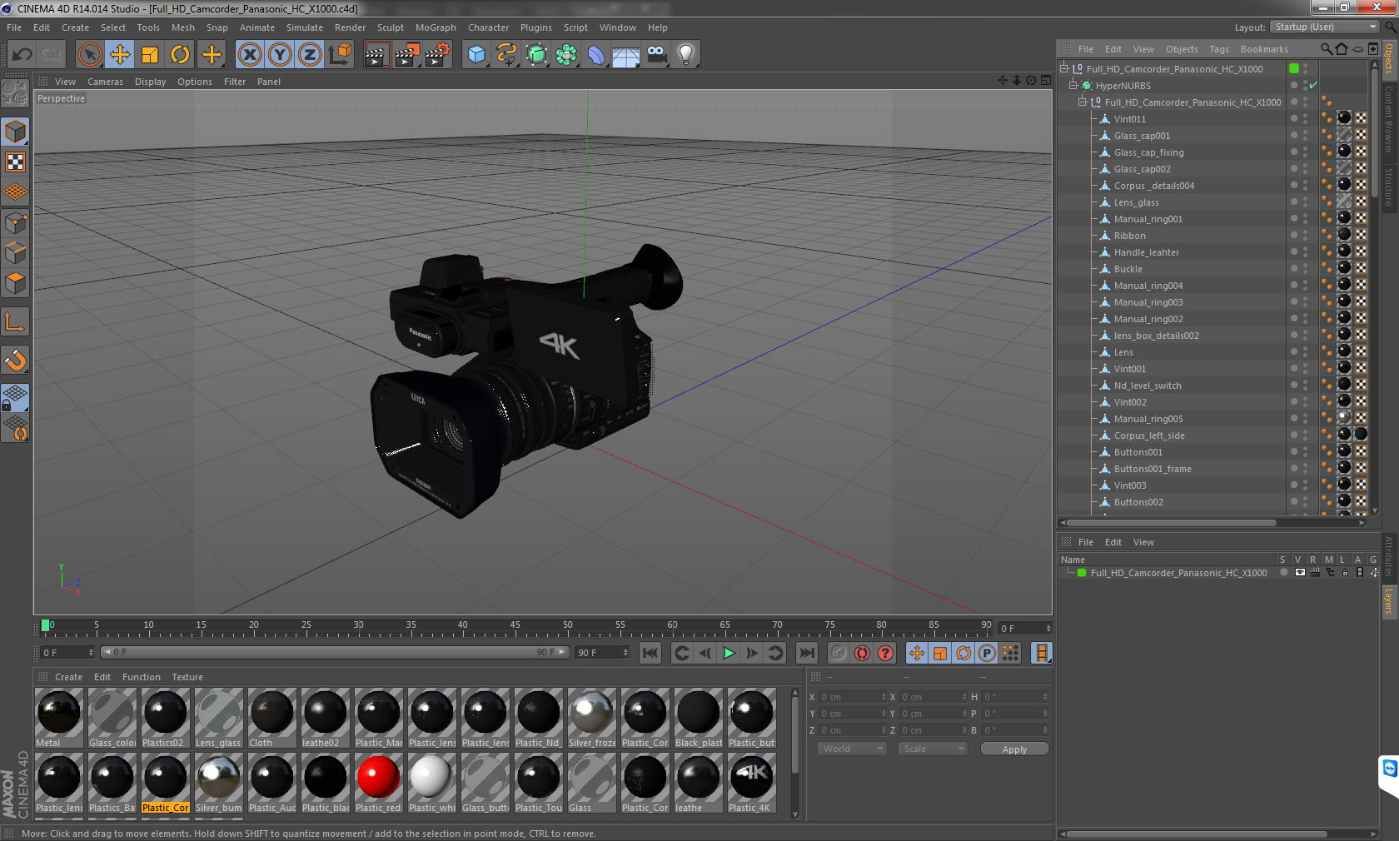Click Apply in coordinates panel

(x=1014, y=749)
